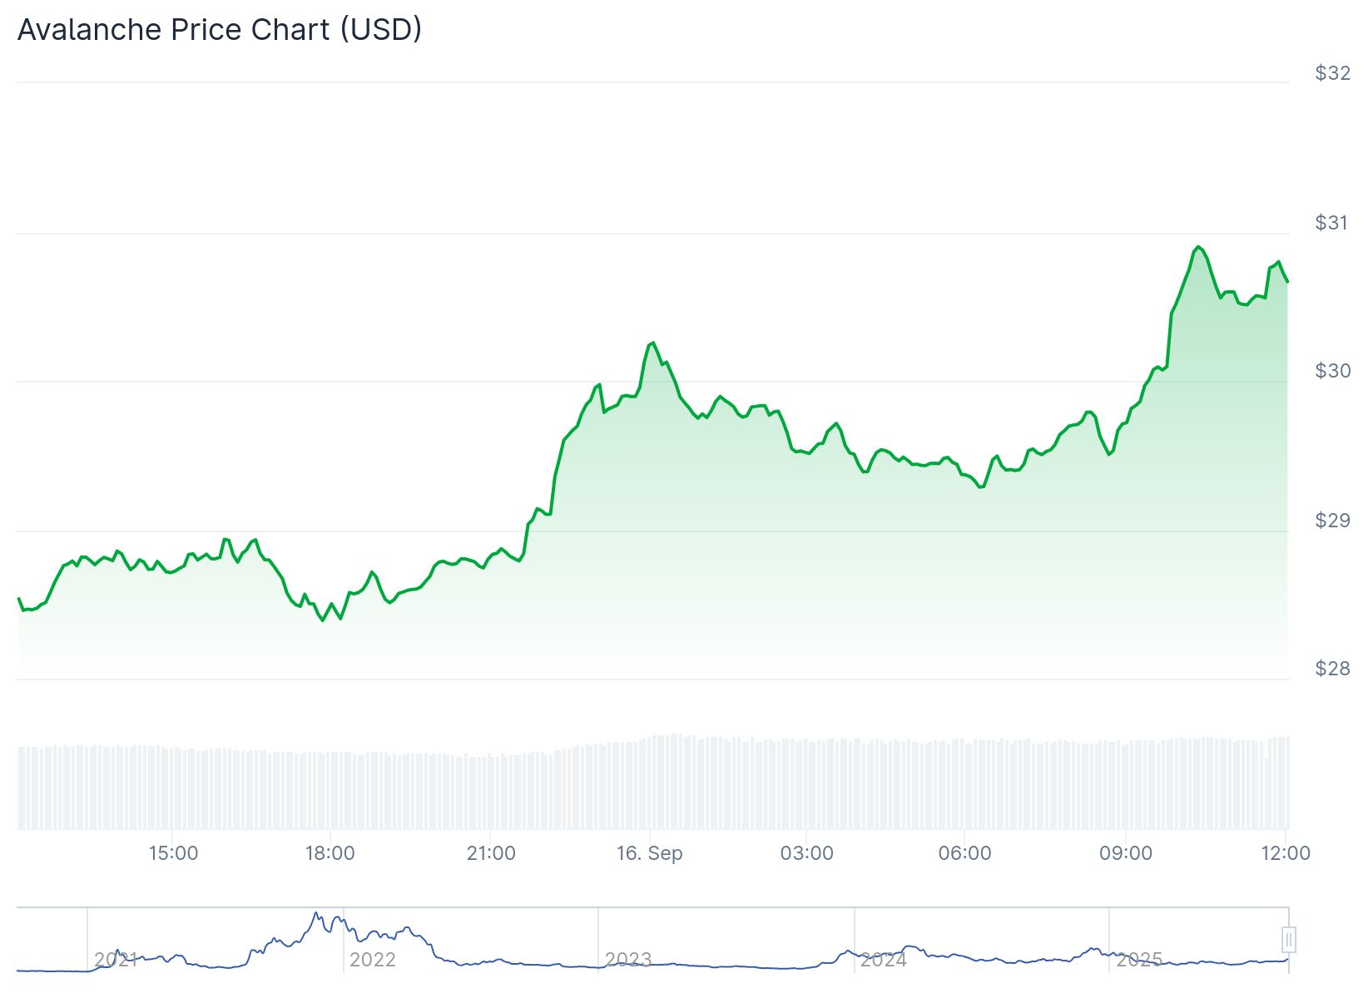Click the 2023 label in the range navigator
The height and width of the screenshot is (998, 1368).
627,960
